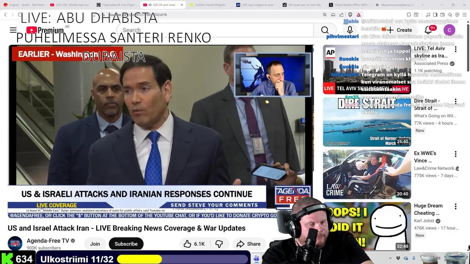The height and width of the screenshot is (264, 470).
Task: Click the OneDrive cloud tray icon
Action: pos(406,258)
